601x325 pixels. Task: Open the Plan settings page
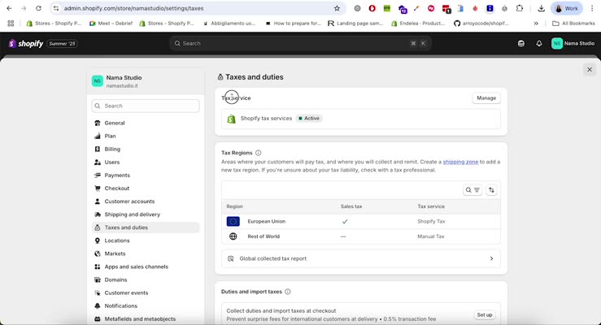point(146,136)
